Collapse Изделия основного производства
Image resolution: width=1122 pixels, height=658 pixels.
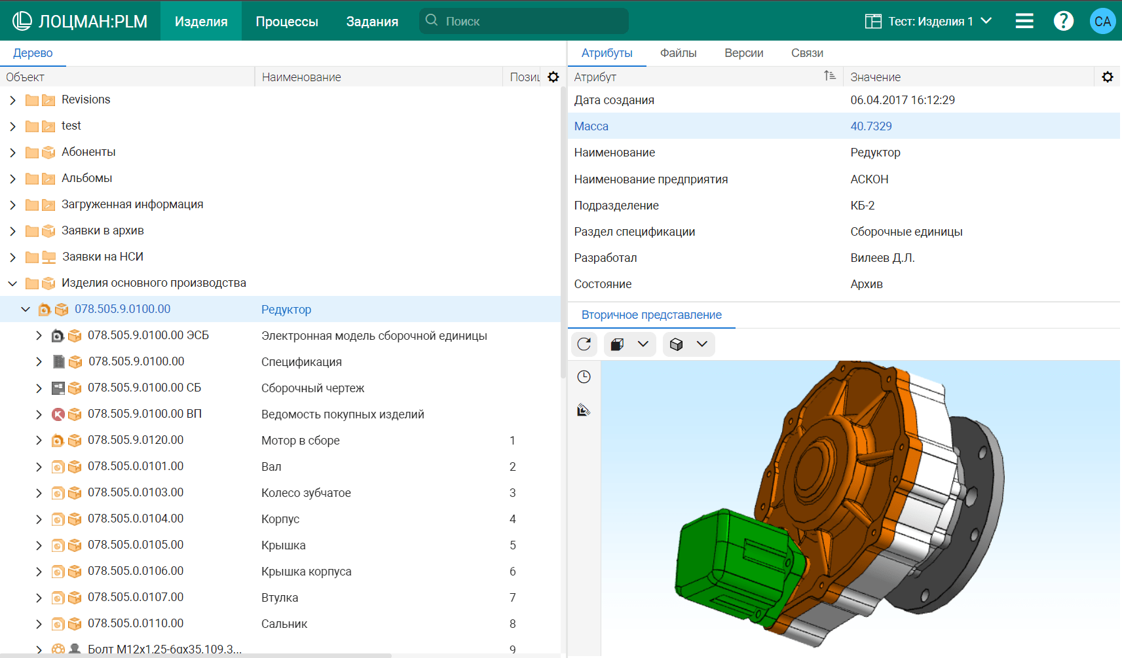click(12, 283)
